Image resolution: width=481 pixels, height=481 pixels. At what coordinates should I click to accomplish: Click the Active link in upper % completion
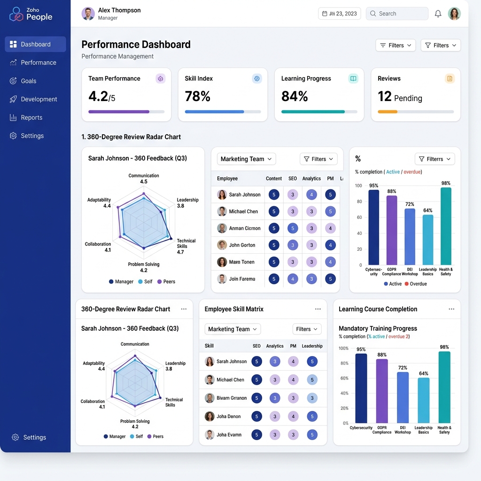click(393, 172)
